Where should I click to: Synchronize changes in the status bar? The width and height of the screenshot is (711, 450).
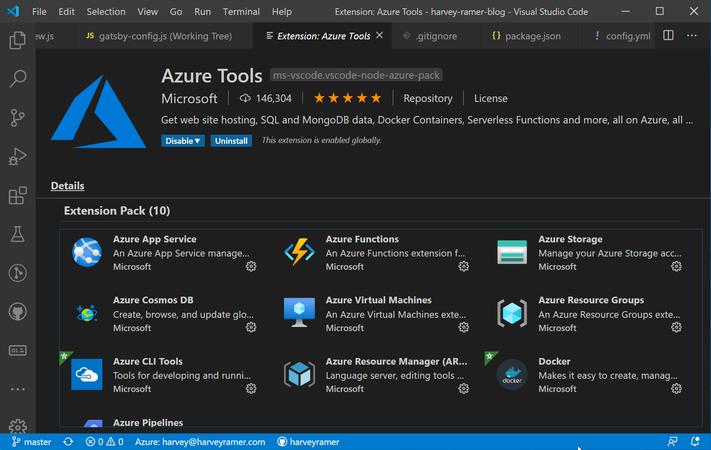click(x=68, y=442)
